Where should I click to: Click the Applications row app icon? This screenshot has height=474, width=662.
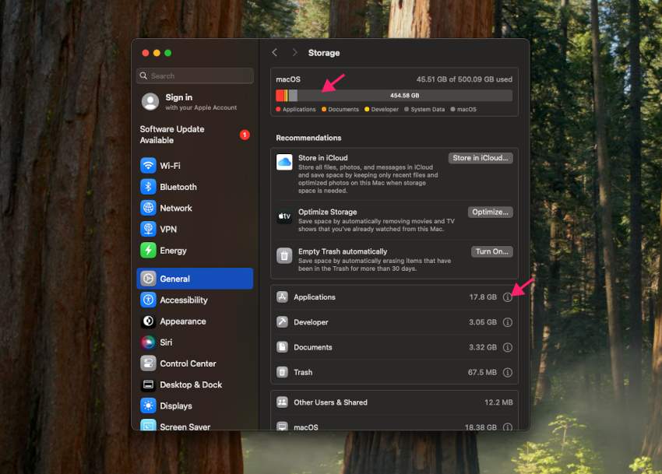pos(282,297)
